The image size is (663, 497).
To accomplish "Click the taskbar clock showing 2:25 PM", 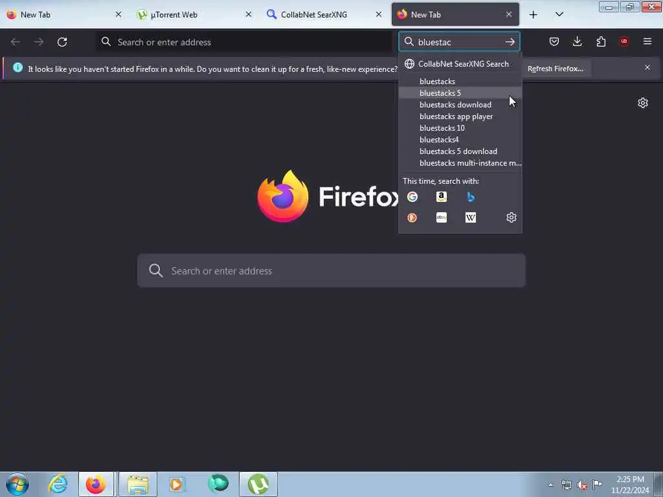I will click(630, 485).
